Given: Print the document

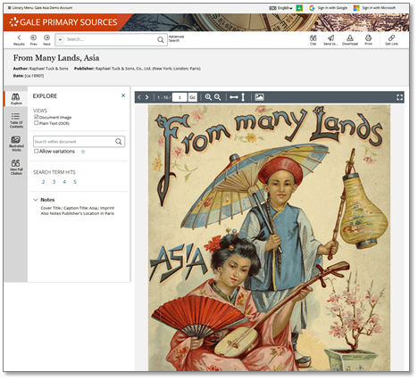Looking at the screenshot, I should [368, 40].
